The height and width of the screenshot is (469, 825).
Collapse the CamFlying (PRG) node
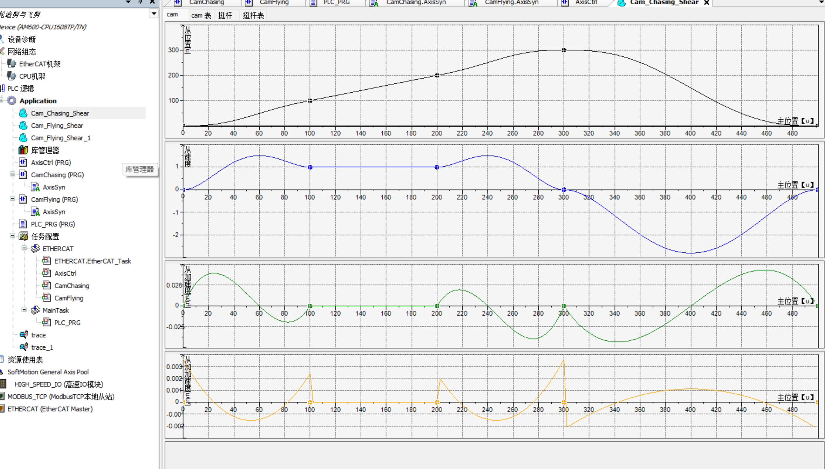13,199
